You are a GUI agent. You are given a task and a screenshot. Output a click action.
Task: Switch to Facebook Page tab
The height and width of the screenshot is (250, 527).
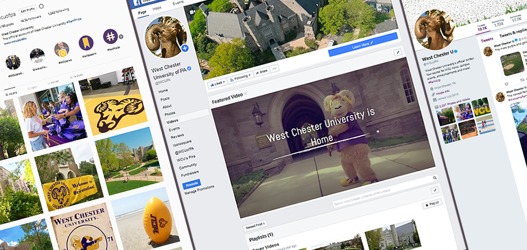(143, 11)
